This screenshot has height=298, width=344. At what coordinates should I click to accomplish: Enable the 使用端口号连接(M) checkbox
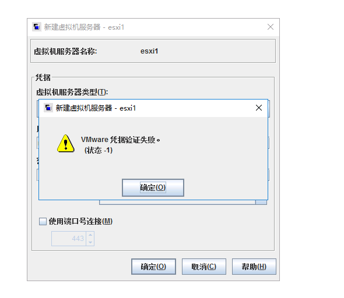coord(43,221)
